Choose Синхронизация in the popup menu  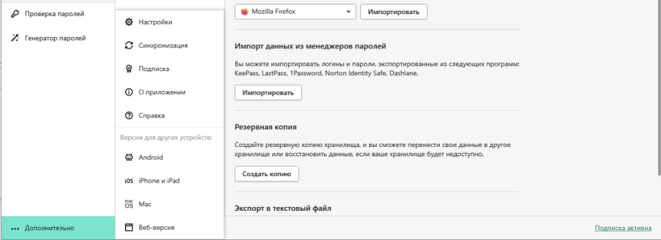169,45
